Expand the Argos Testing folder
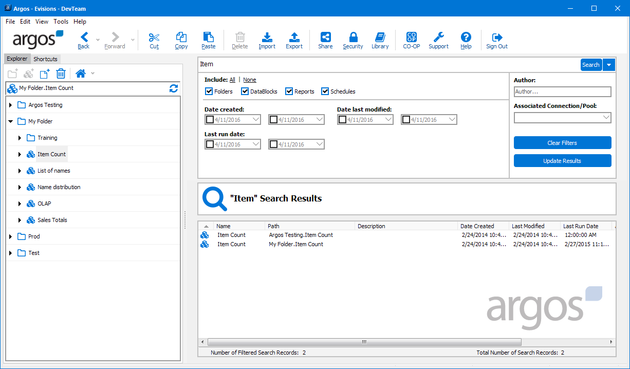The height and width of the screenshot is (369, 630). tap(11, 105)
